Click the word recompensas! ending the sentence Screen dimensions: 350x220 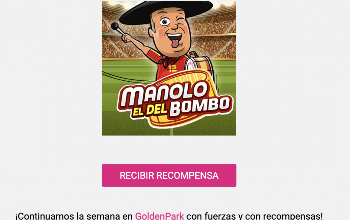click(294, 216)
